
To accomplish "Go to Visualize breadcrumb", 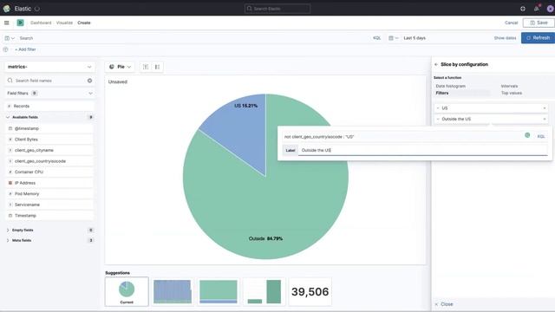I will 64,23.
